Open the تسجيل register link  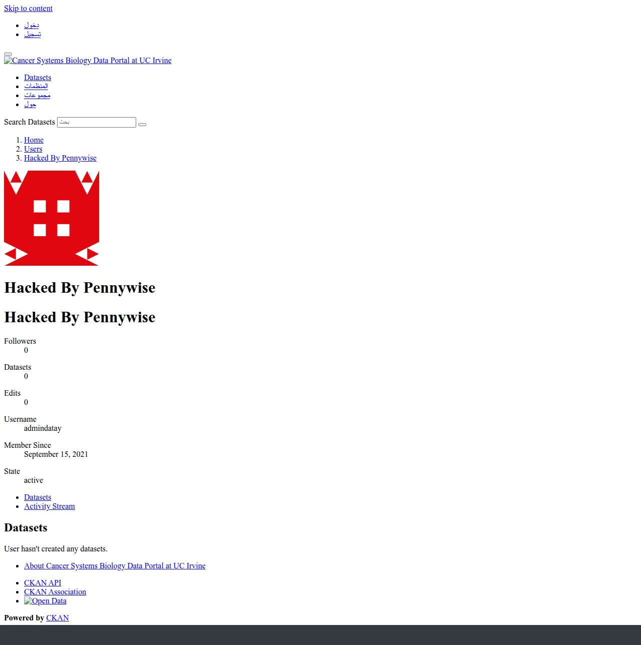pyautogui.click(x=33, y=35)
